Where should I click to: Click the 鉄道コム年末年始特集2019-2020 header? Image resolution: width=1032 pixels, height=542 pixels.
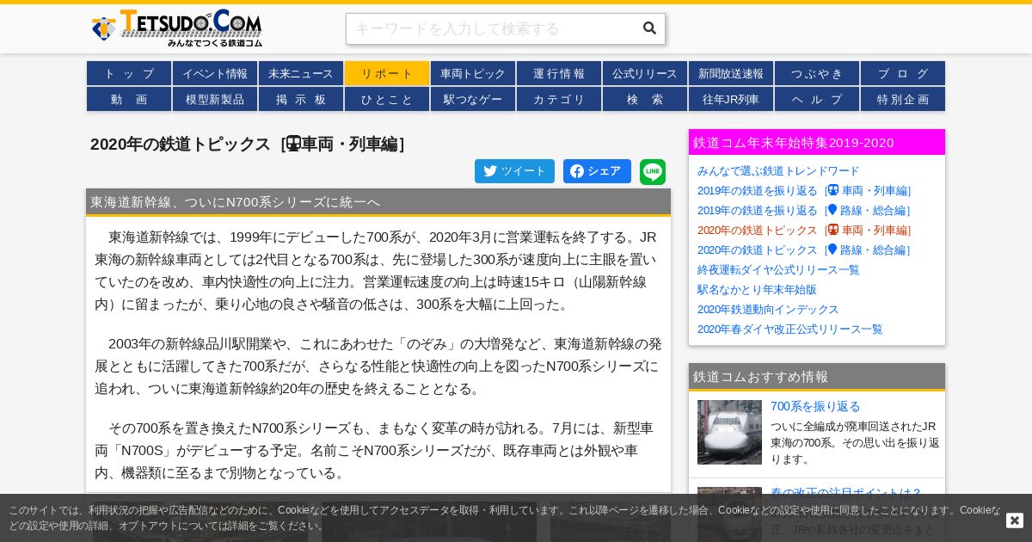817,142
